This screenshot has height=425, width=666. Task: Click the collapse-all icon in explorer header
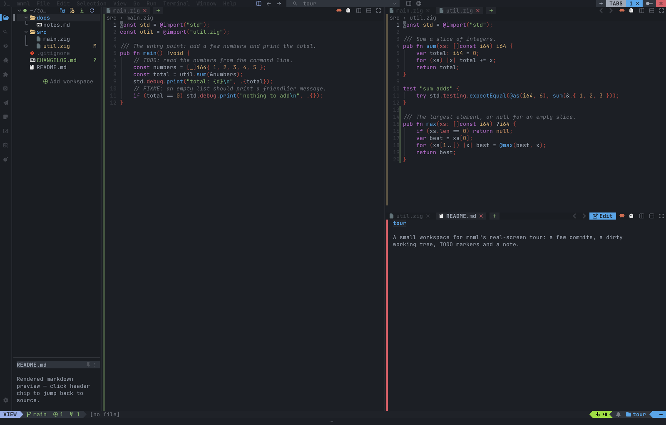coord(82,11)
